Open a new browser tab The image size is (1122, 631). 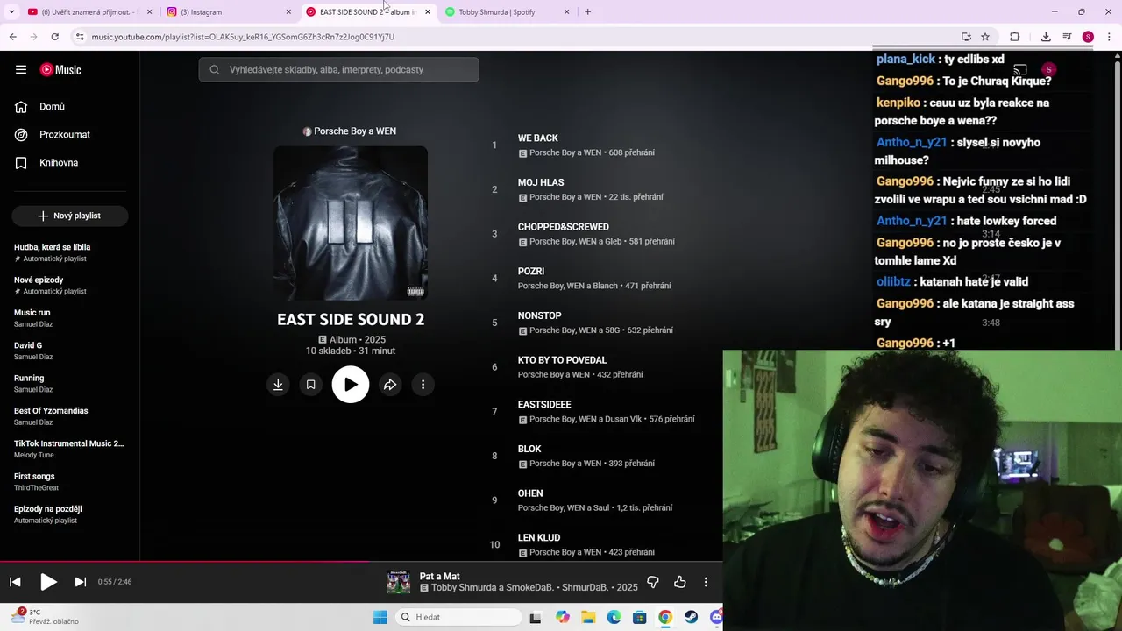coord(587,12)
